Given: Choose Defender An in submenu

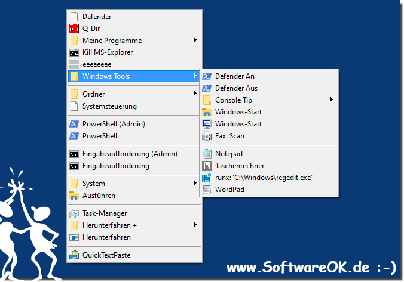Looking at the screenshot, I should (269, 76).
